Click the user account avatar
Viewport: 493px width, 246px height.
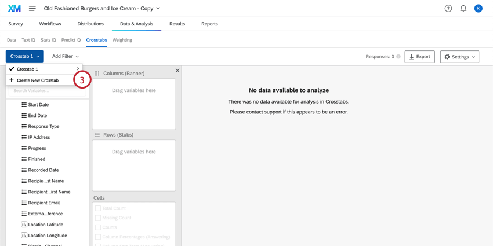pos(478,9)
